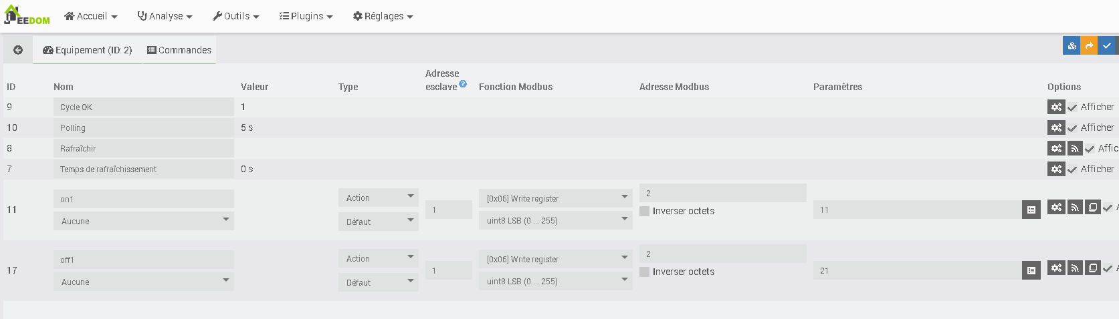This screenshot has height=319, width=1119.
Task: Open advanced configuration for Cycle OK
Action: pos(1056,107)
